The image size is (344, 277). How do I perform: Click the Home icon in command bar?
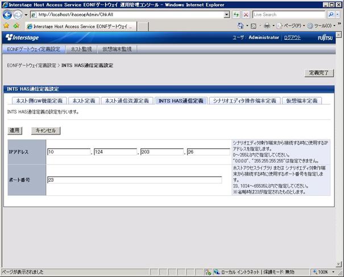241,26
